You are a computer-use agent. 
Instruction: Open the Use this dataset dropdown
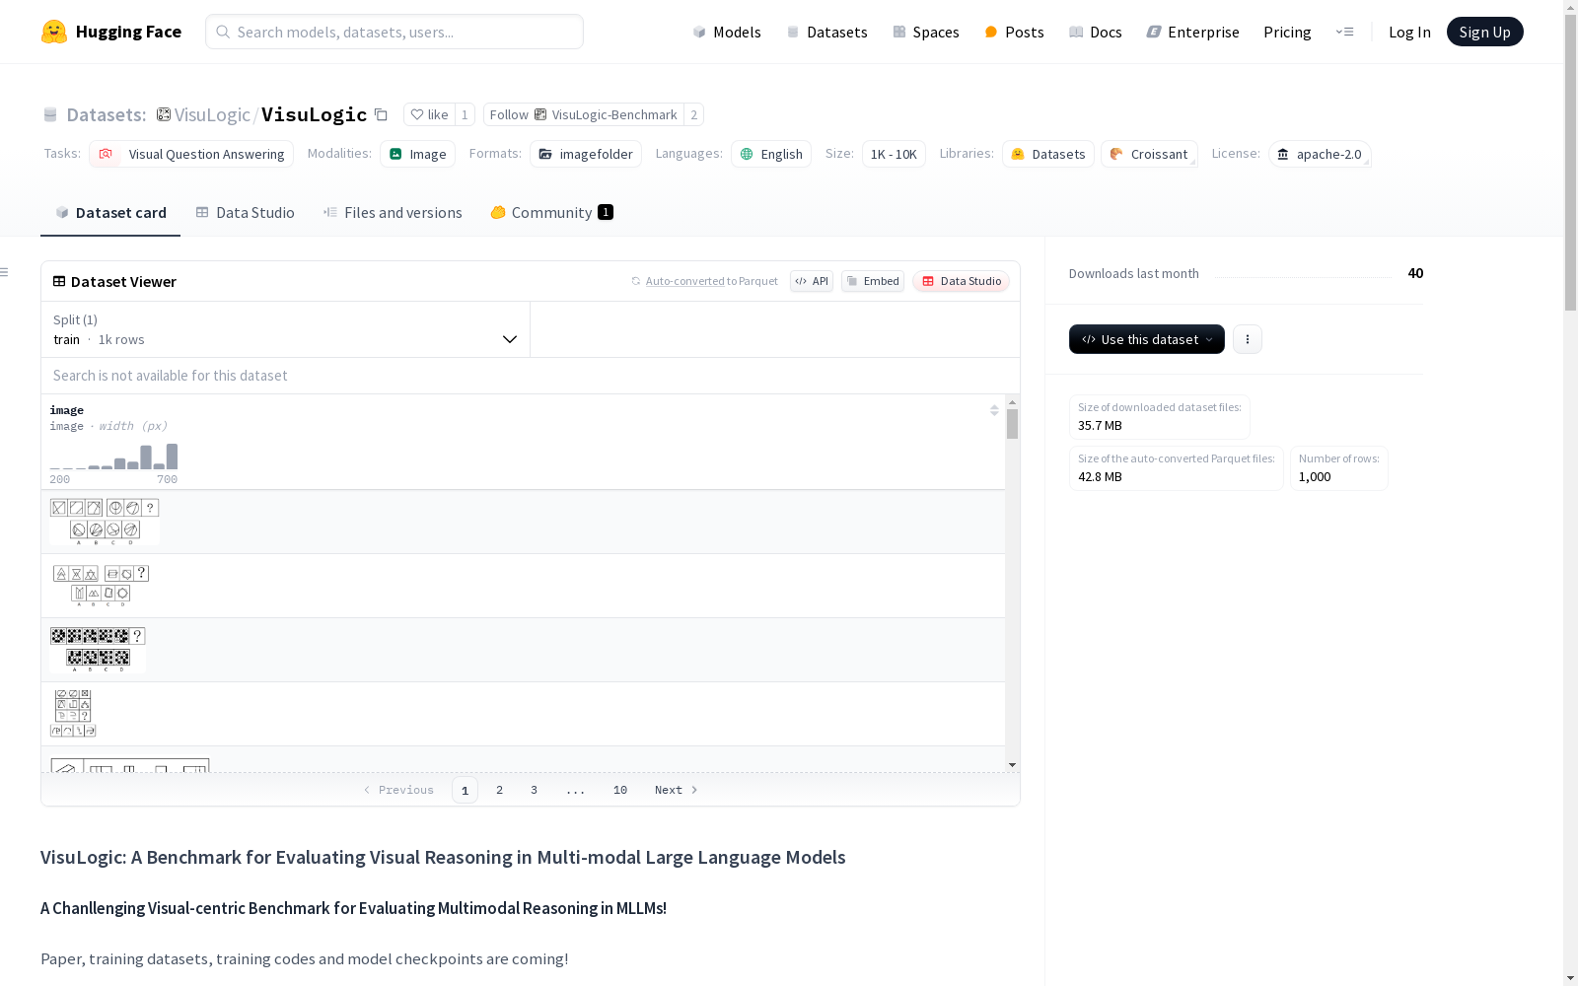(x=1147, y=339)
